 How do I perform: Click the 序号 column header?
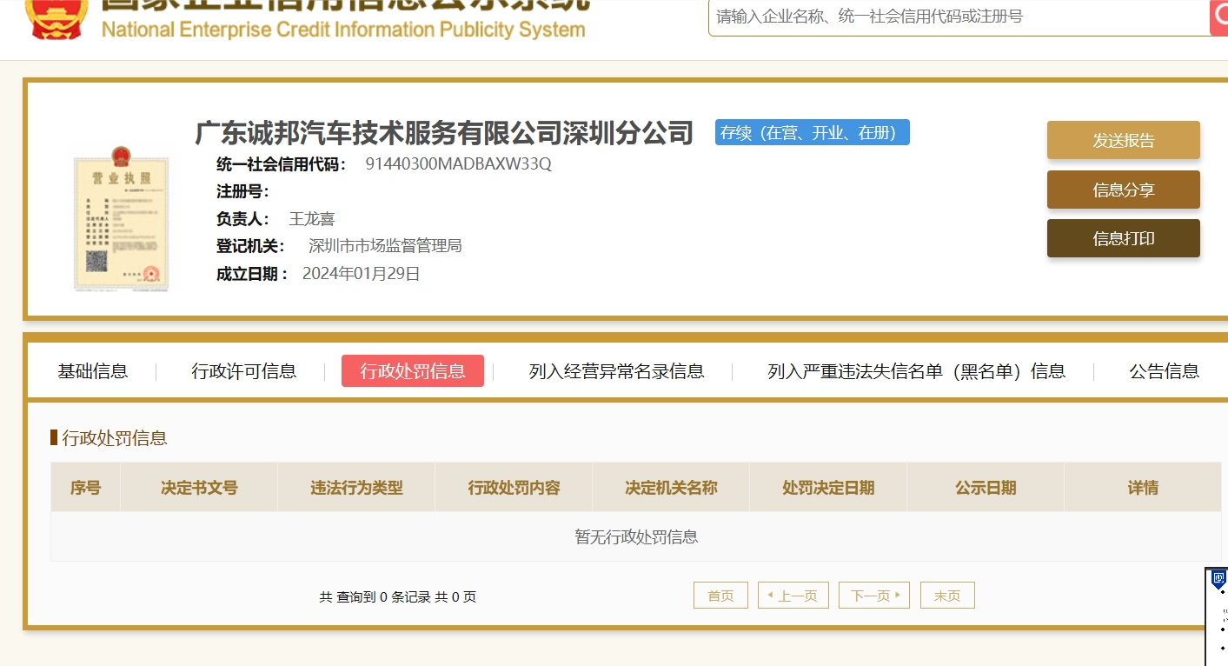[85, 488]
